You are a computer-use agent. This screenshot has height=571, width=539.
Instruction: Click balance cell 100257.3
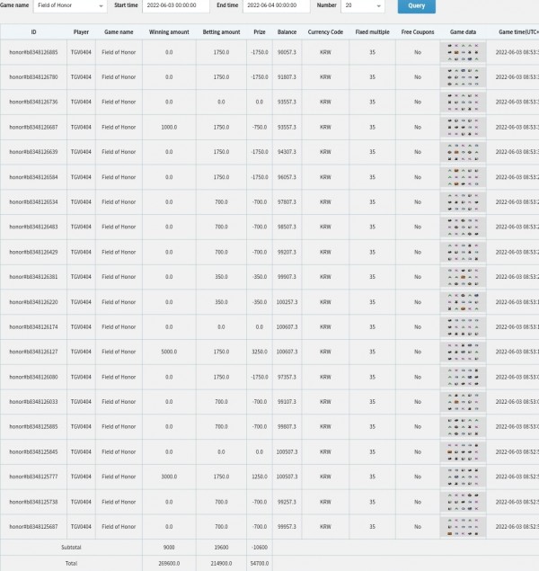point(287,302)
